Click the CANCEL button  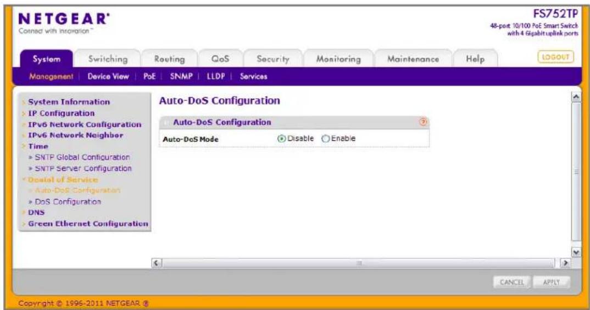(512, 282)
